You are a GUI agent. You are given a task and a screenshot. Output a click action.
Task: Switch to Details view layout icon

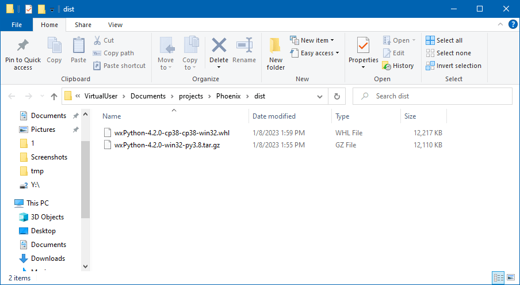coord(497,278)
